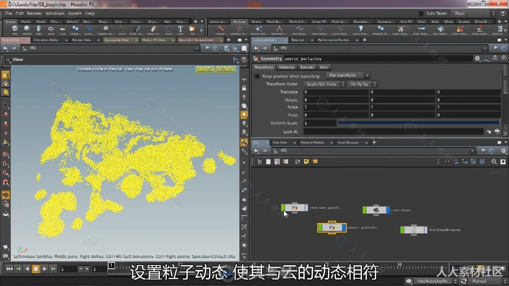This screenshot has width=509, height=286.
Task: Enable Keep position when parenting checkbox
Action: click(257, 76)
